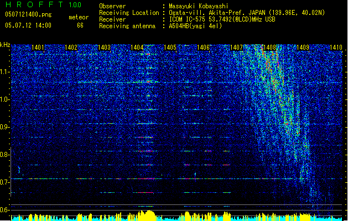Click the 'Receiving Location' label
The image size is (348, 221).
pyautogui.click(x=129, y=13)
